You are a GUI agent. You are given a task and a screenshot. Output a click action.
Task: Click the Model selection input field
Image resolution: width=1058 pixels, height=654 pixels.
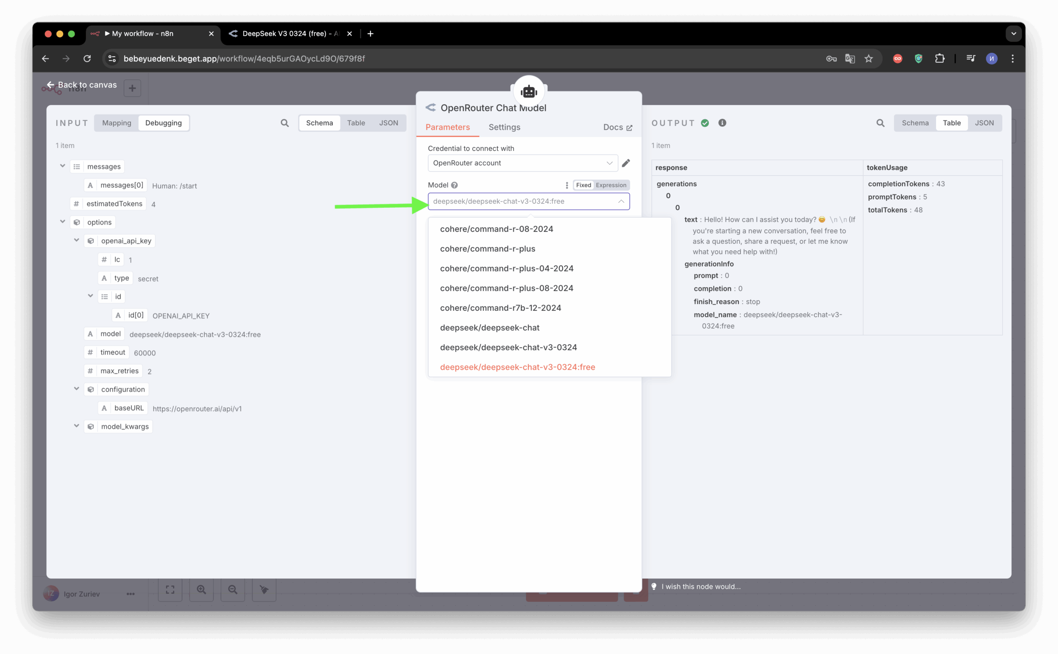point(524,201)
